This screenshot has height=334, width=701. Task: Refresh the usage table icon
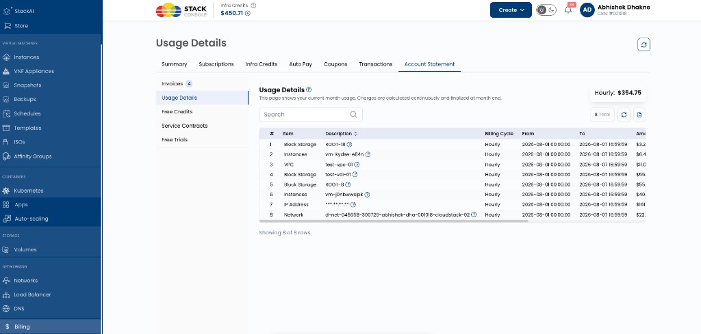[x=624, y=115]
